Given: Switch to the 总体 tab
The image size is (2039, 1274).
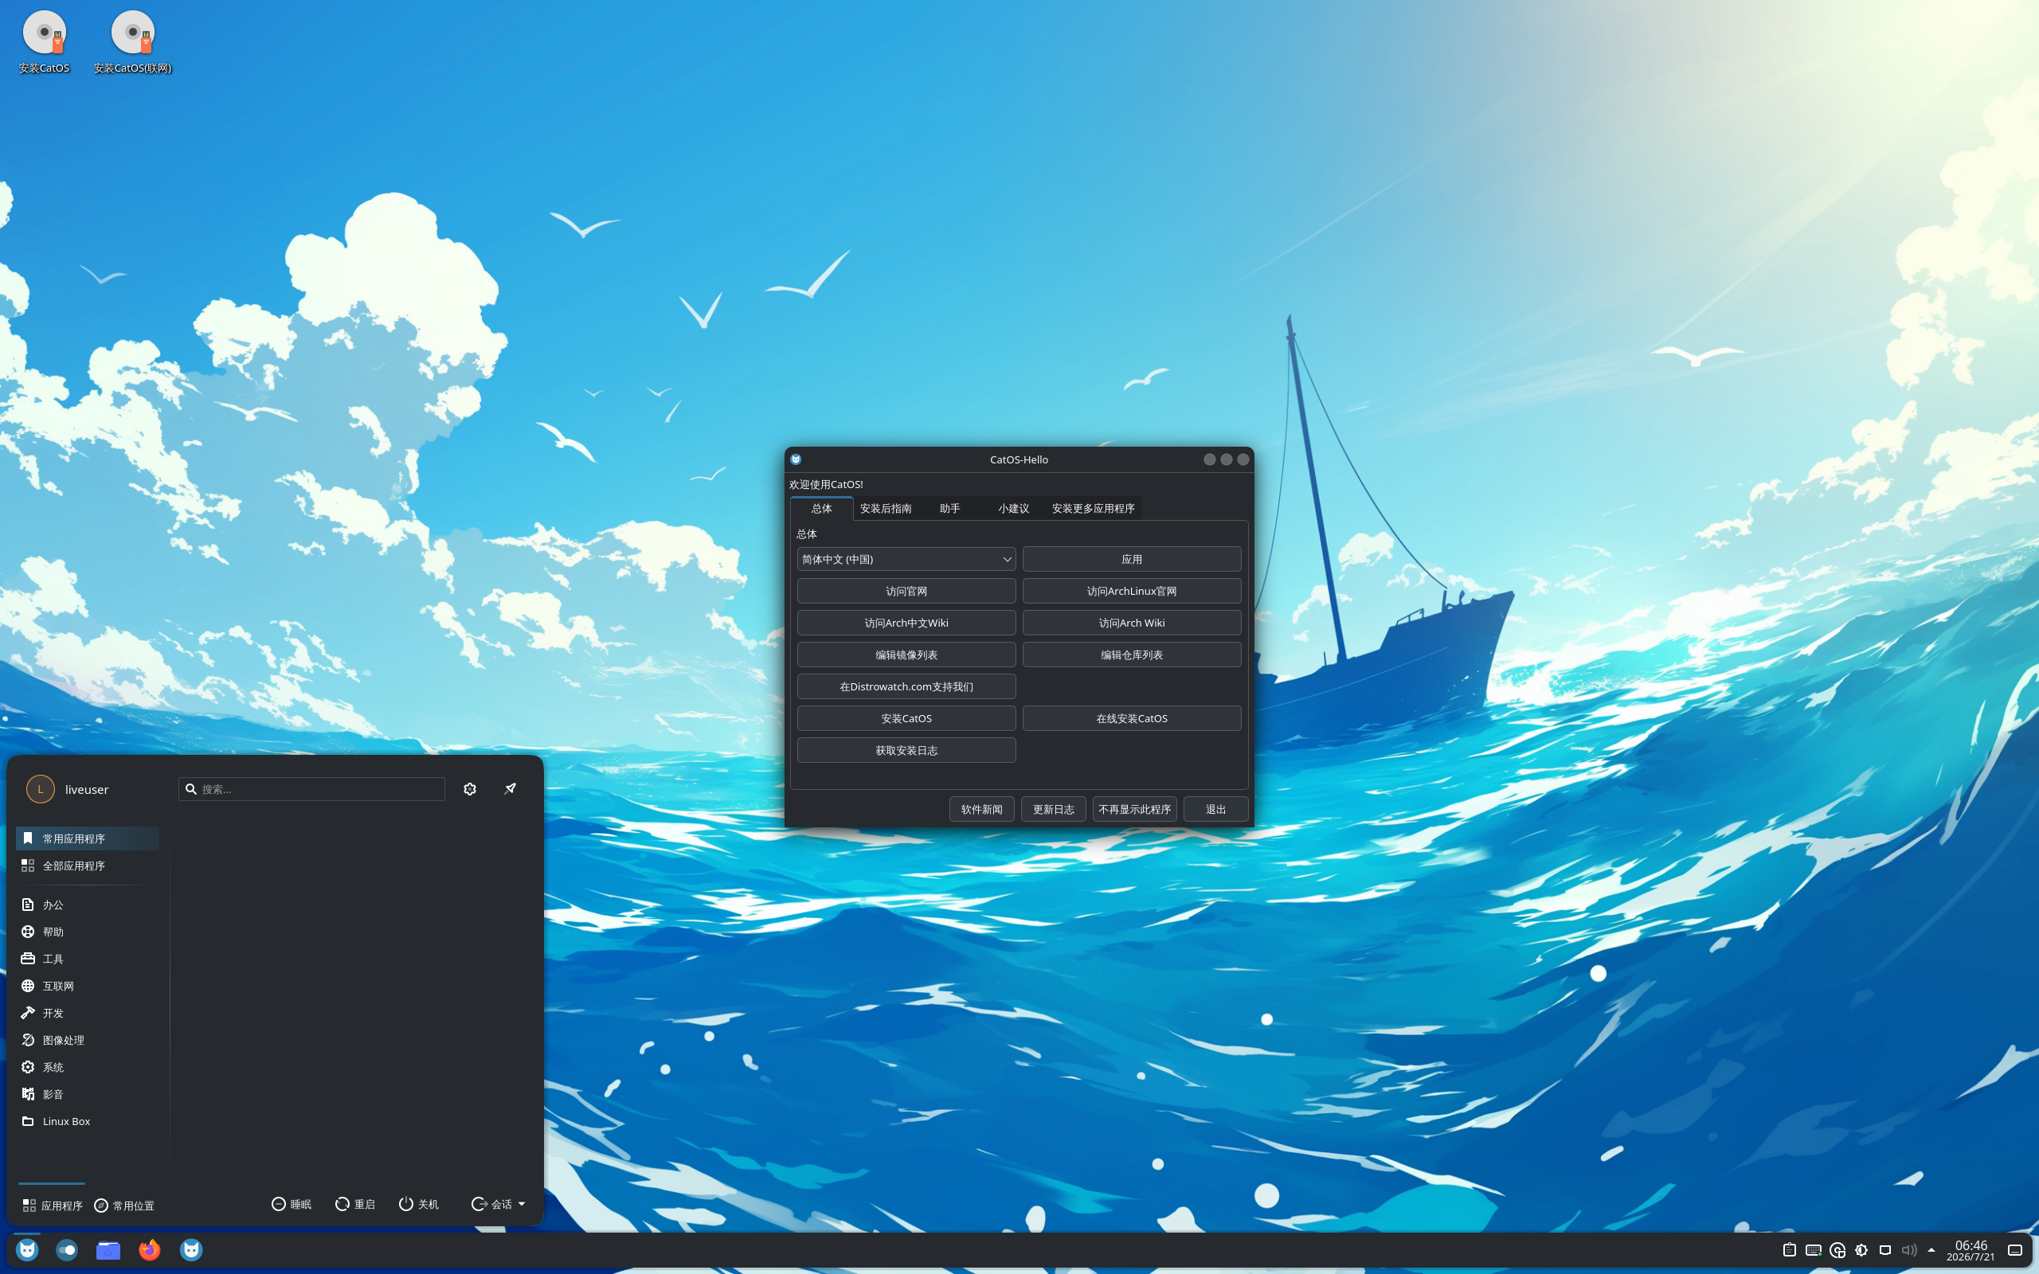Looking at the screenshot, I should [820, 508].
